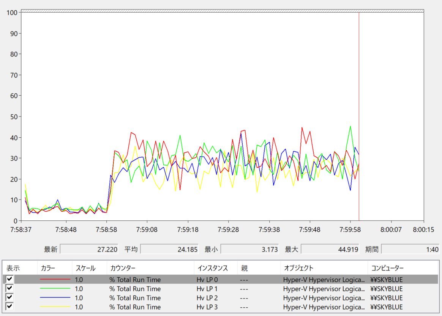Click scale value 1.0 in Hv LP 3 row
Screen dimensions: 442x316
(x=79, y=307)
